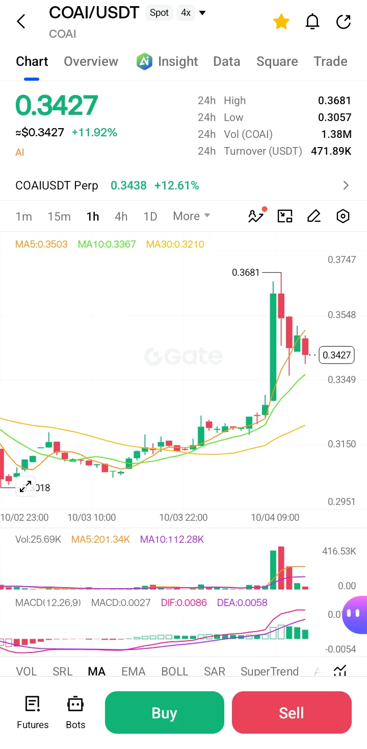The width and height of the screenshot is (367, 749).
Task: Open price alert bell icon
Action: point(312,21)
